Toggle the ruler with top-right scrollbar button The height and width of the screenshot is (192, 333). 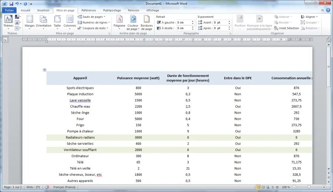[x=329, y=40]
